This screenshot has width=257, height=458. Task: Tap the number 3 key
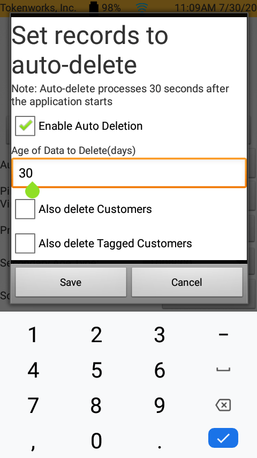pyautogui.click(x=160, y=335)
